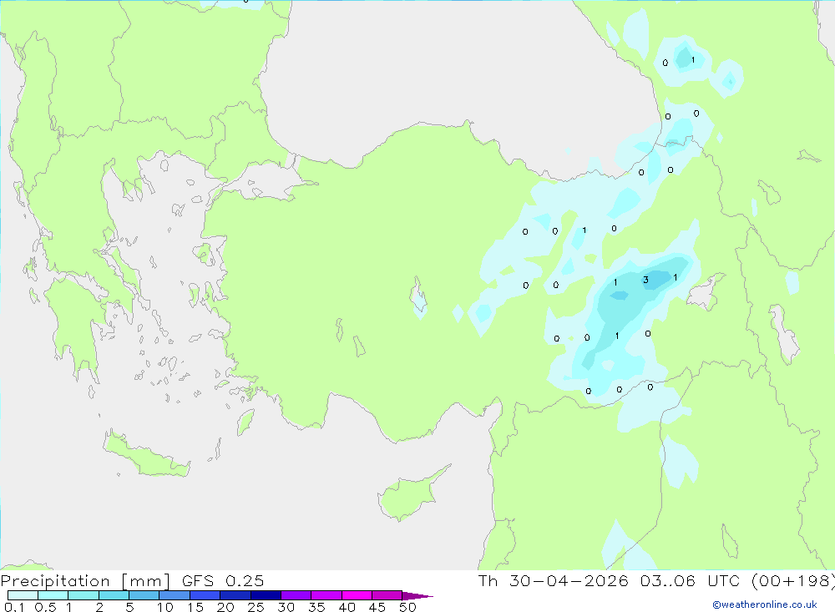This screenshot has width=835, height=612.
Task: Click the "35" legend scale label
Action: (x=316, y=607)
